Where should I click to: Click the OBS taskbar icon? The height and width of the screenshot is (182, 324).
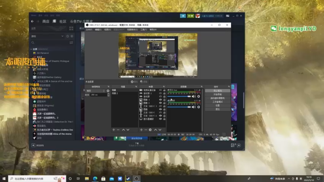pos(136,179)
